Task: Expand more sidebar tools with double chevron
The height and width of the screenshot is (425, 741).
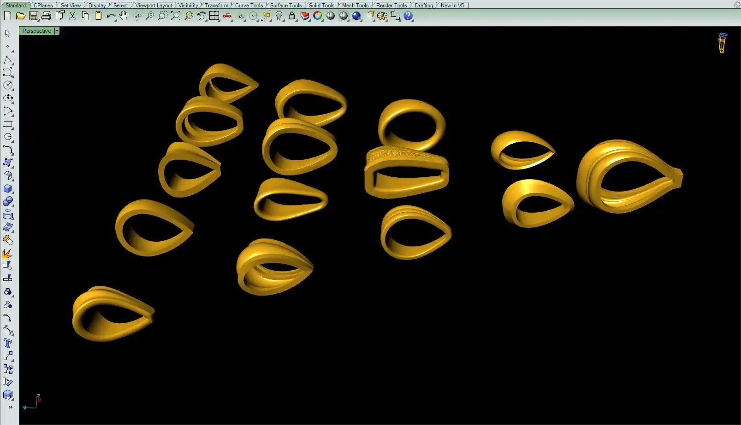Action: point(10,407)
